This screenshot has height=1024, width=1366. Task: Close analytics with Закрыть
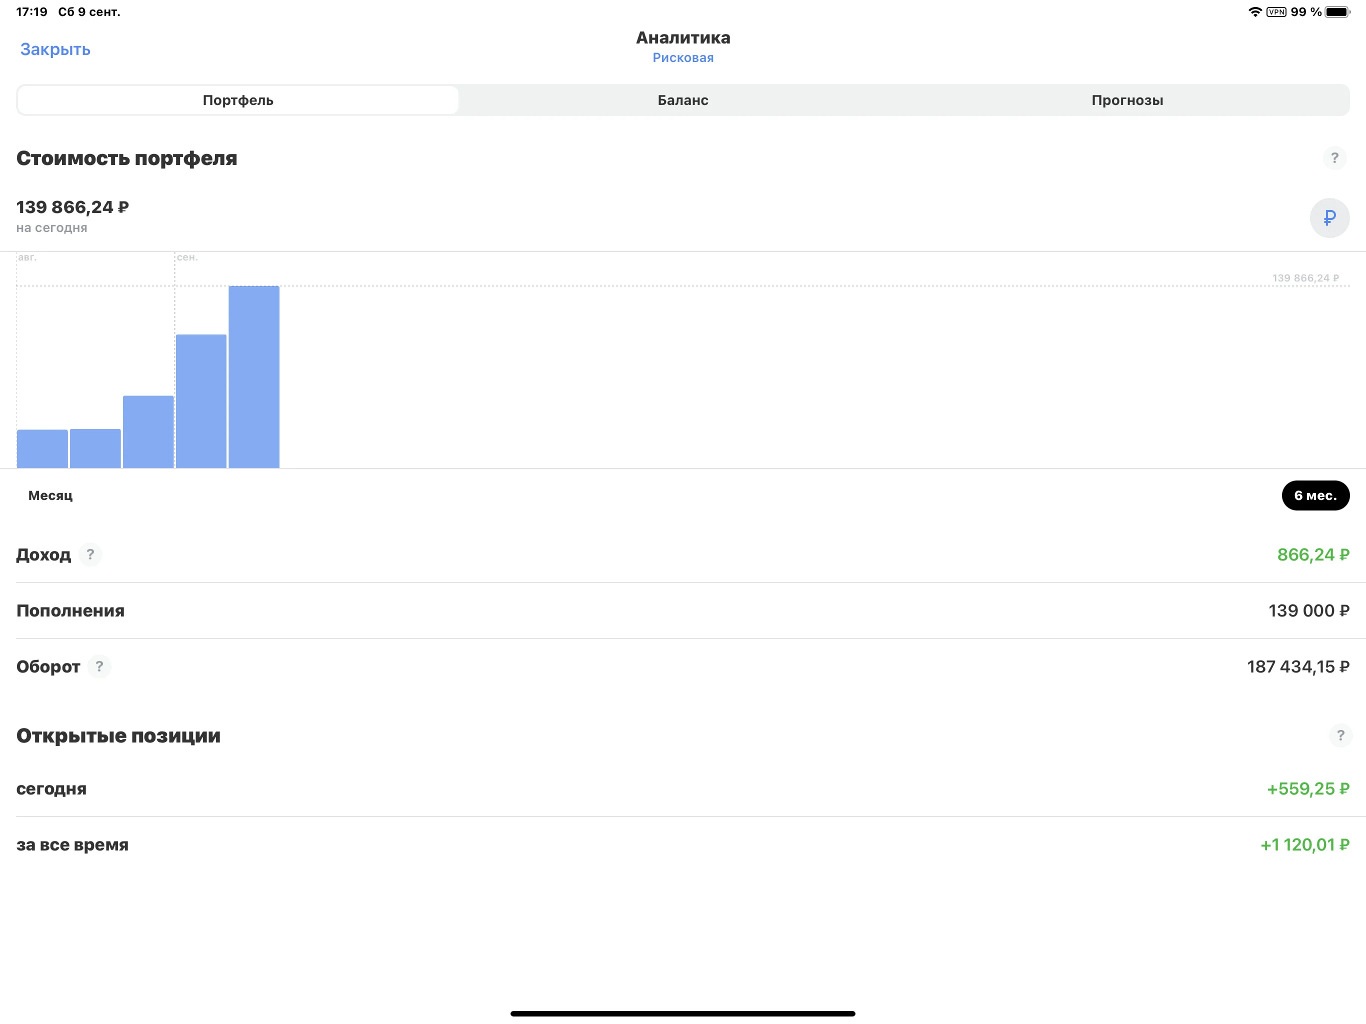(55, 49)
